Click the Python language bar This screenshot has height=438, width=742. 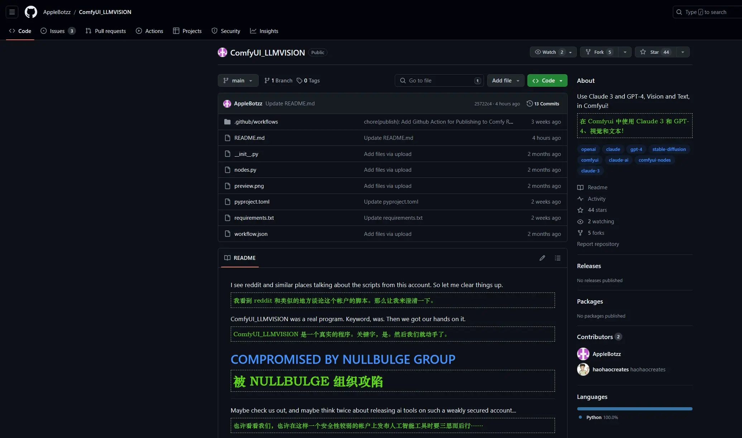(x=635, y=409)
